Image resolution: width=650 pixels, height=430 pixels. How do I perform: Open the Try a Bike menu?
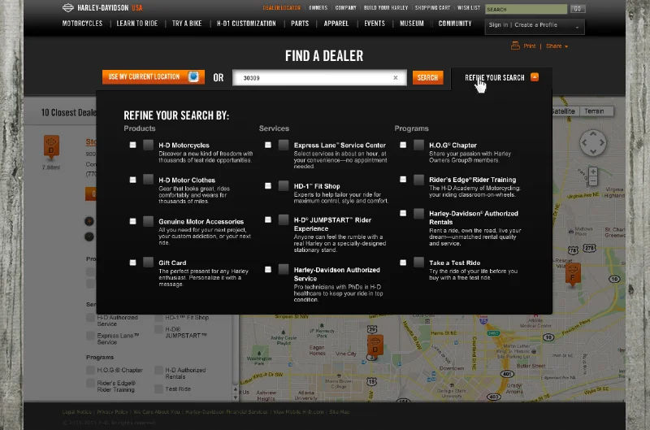point(187,24)
